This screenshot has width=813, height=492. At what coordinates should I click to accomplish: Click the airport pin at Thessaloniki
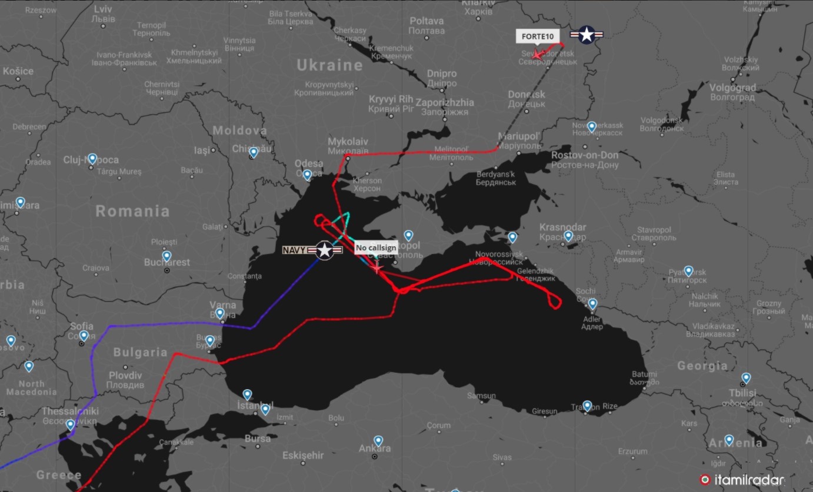(x=71, y=424)
